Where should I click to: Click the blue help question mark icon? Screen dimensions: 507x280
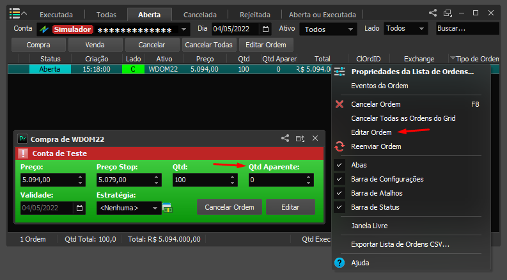pos(339,263)
